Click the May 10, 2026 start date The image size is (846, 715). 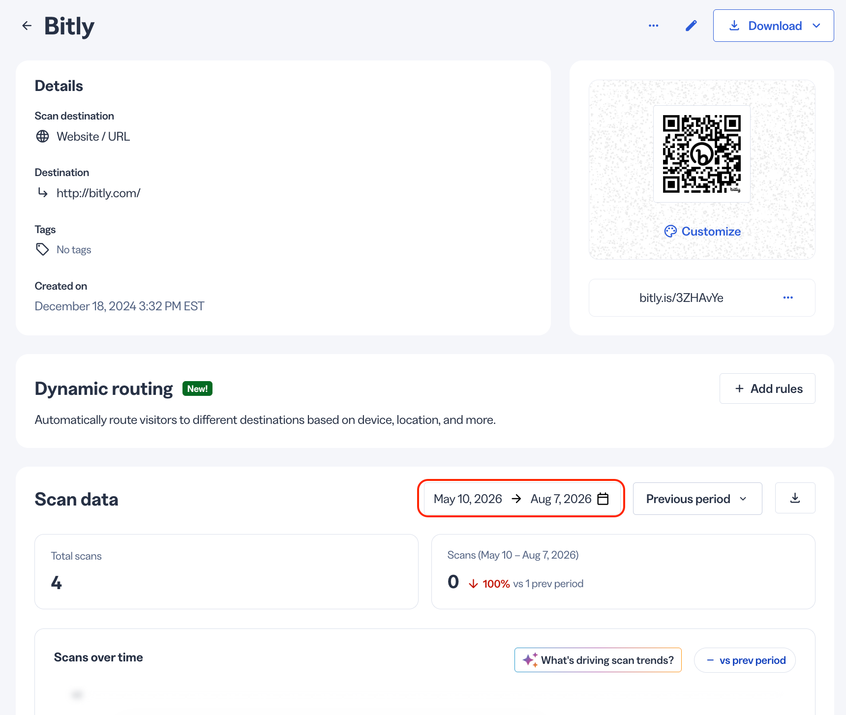click(x=468, y=499)
